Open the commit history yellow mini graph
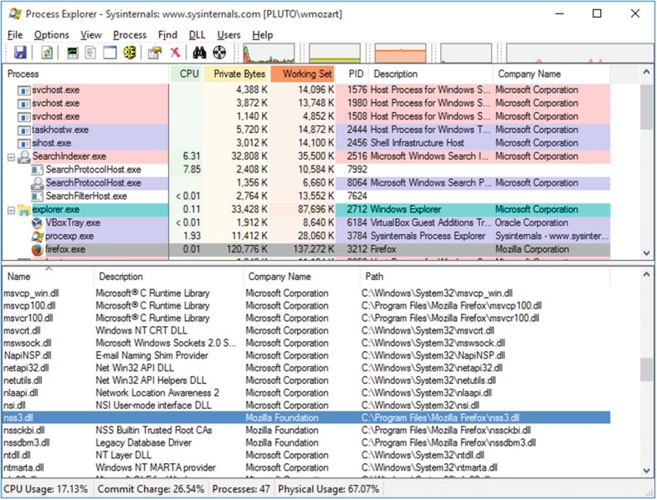This screenshot has width=657, height=500. [x=335, y=54]
